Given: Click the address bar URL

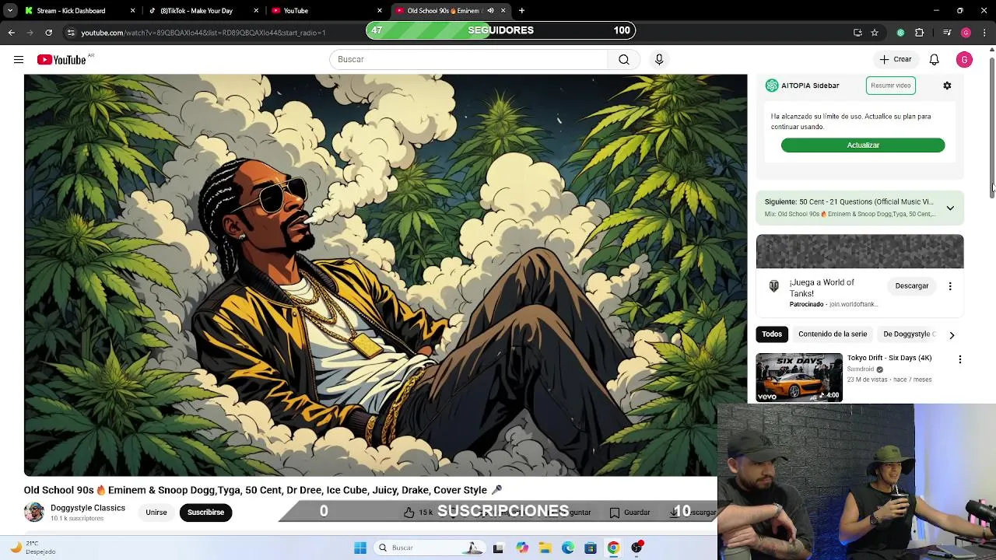Looking at the screenshot, I should 203,33.
